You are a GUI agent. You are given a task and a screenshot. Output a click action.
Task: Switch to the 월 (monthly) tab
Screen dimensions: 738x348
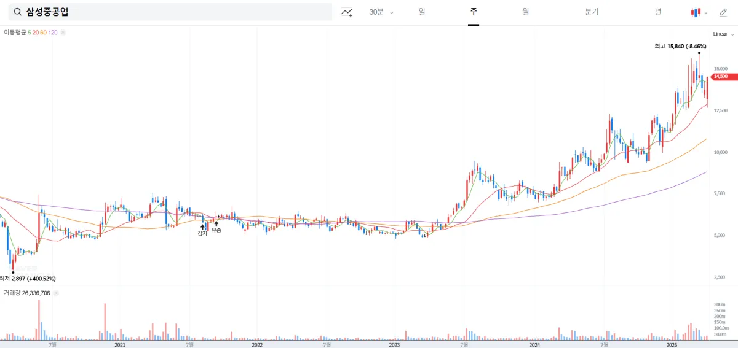tap(525, 12)
